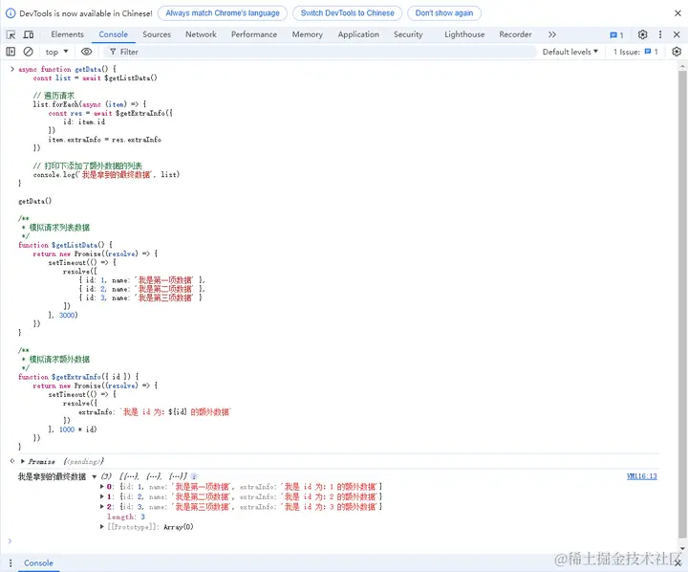
Task: Click the Don't show again button
Action: click(444, 13)
